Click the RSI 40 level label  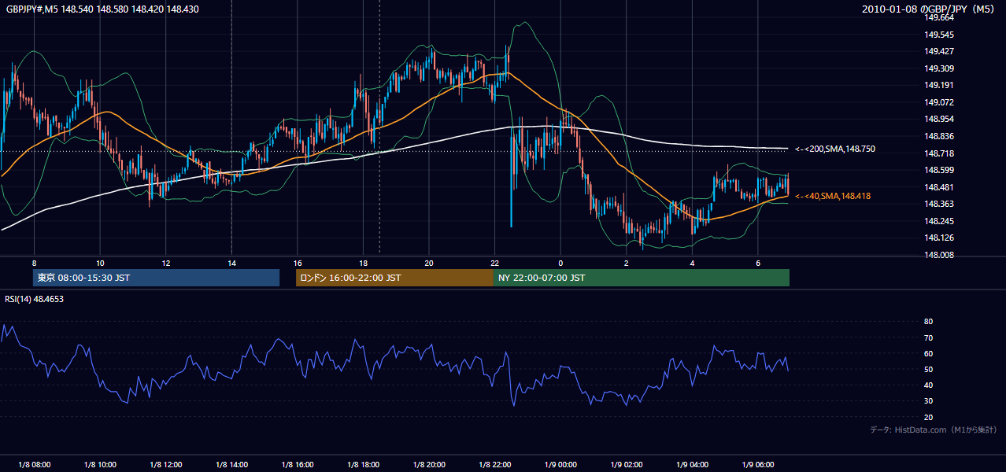coord(928,385)
